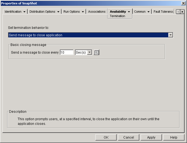Viewport: 187px width, 143px height.
Task: Apply the termination settings
Action: [x=151, y=137]
